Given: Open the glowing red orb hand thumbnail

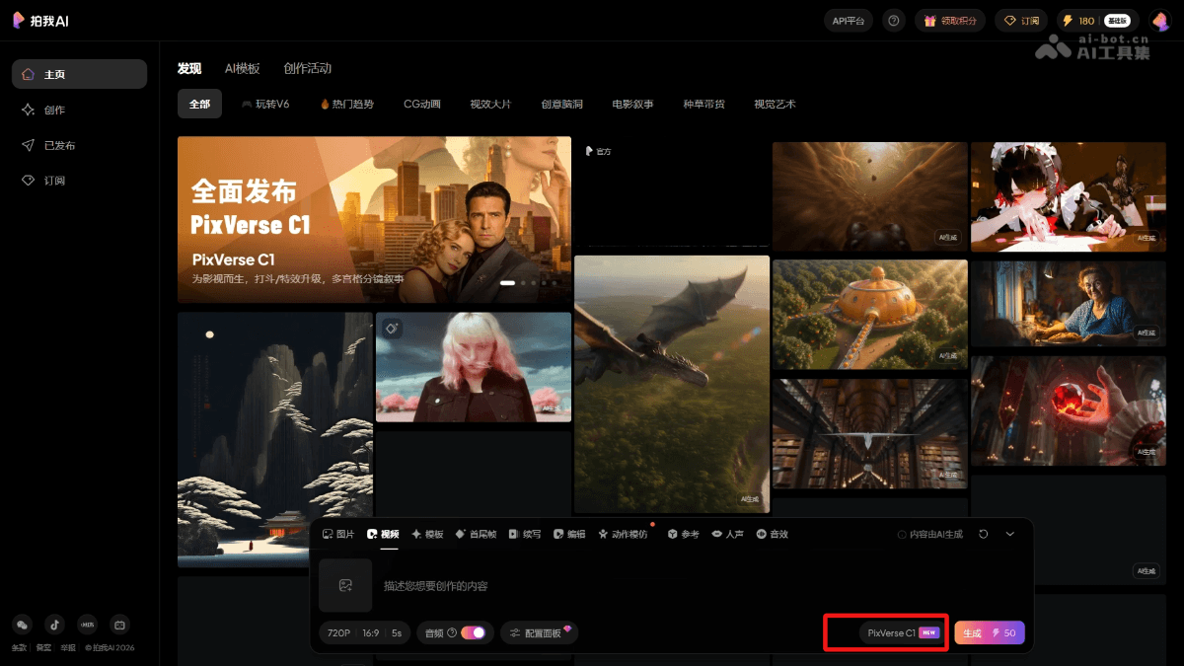Looking at the screenshot, I should pos(1069,411).
